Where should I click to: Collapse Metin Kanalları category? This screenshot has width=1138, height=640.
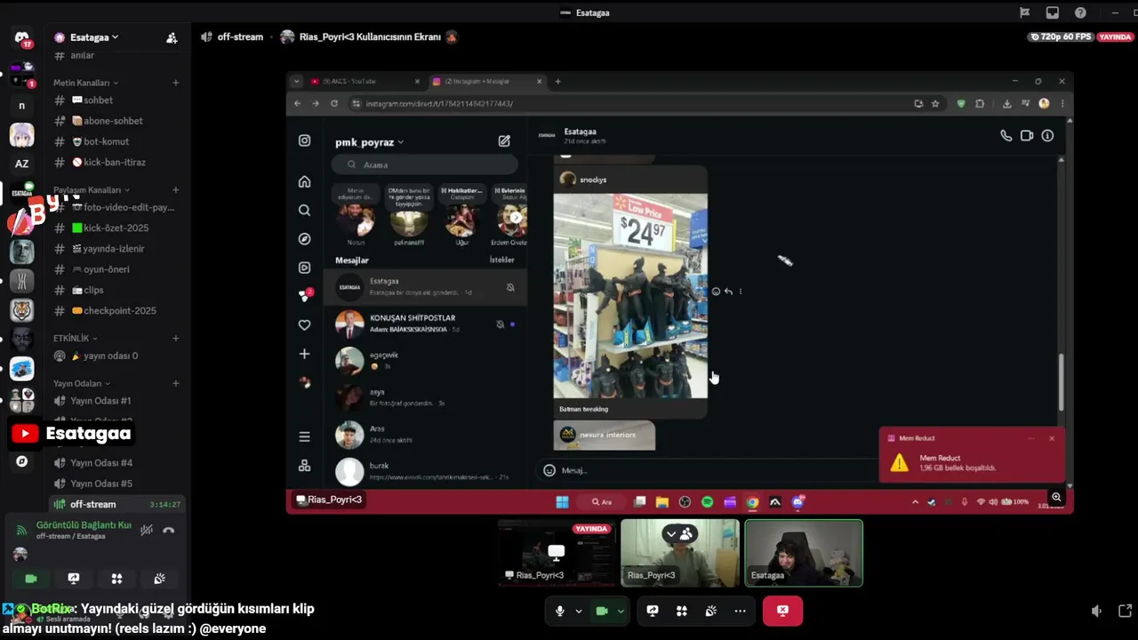85,83
